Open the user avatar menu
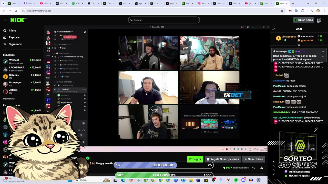 coord(319,20)
